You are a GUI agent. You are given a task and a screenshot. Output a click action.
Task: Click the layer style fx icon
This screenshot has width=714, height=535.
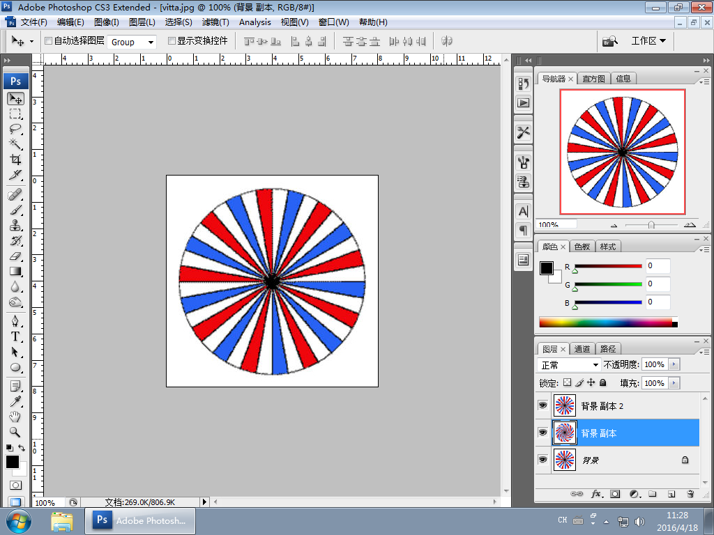(596, 494)
